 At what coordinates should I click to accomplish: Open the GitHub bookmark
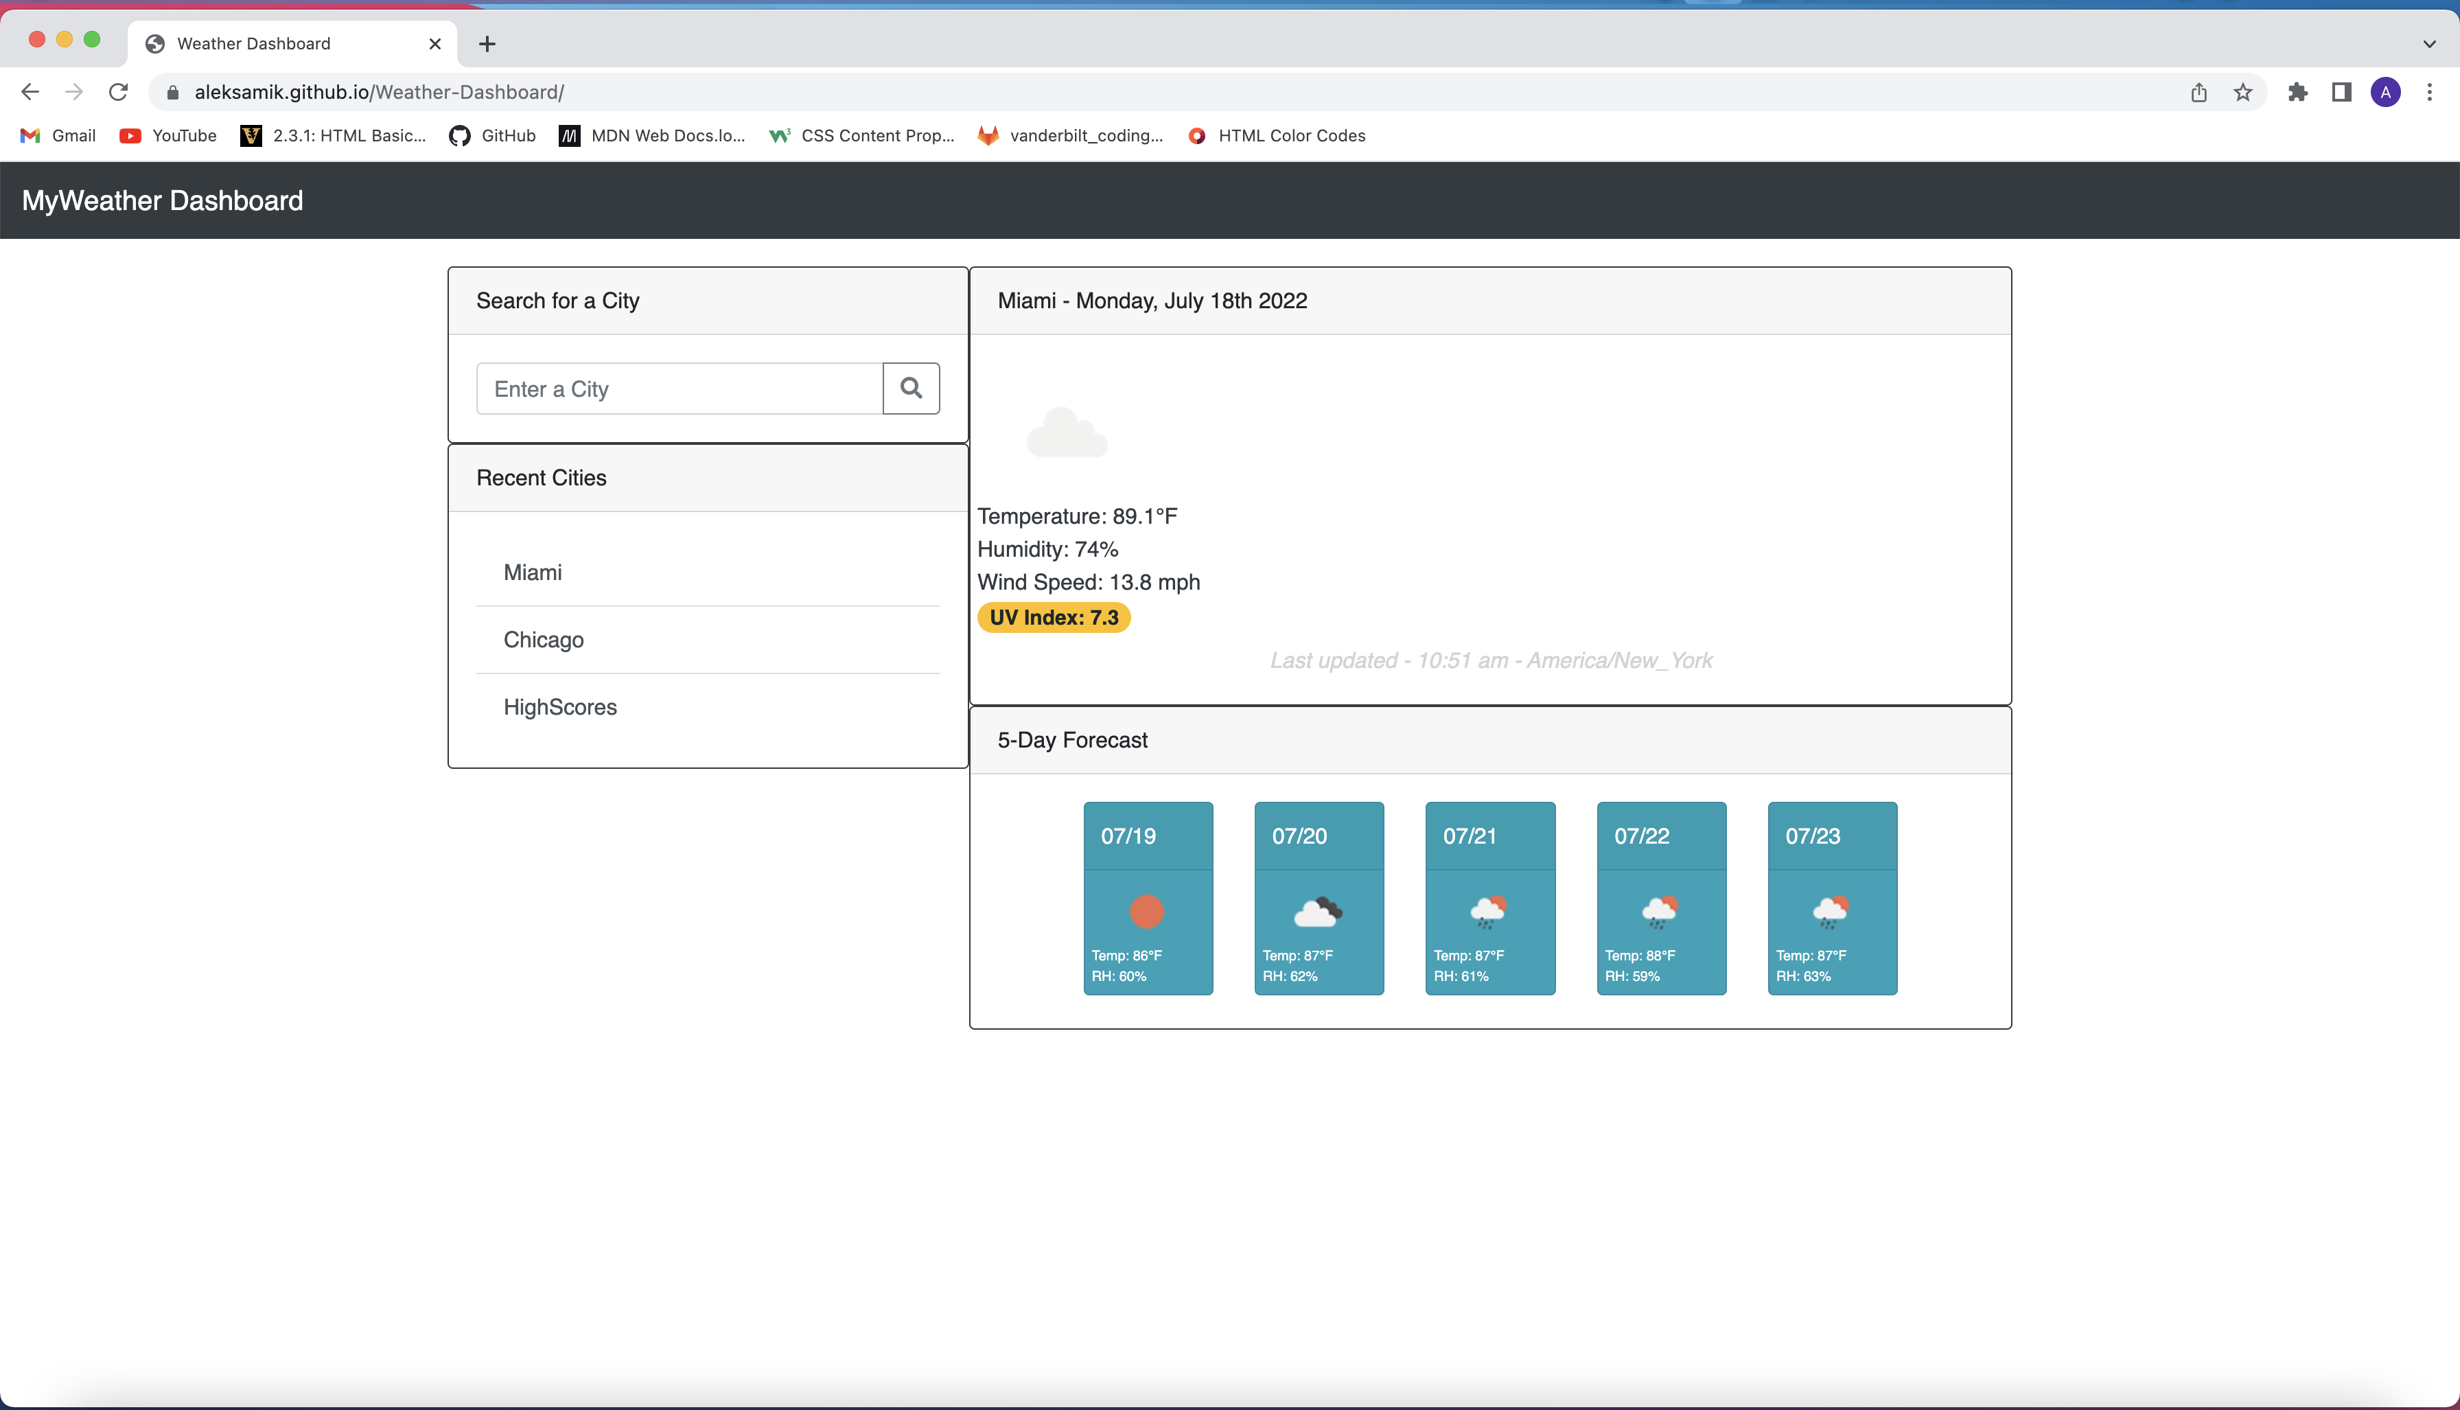click(492, 136)
